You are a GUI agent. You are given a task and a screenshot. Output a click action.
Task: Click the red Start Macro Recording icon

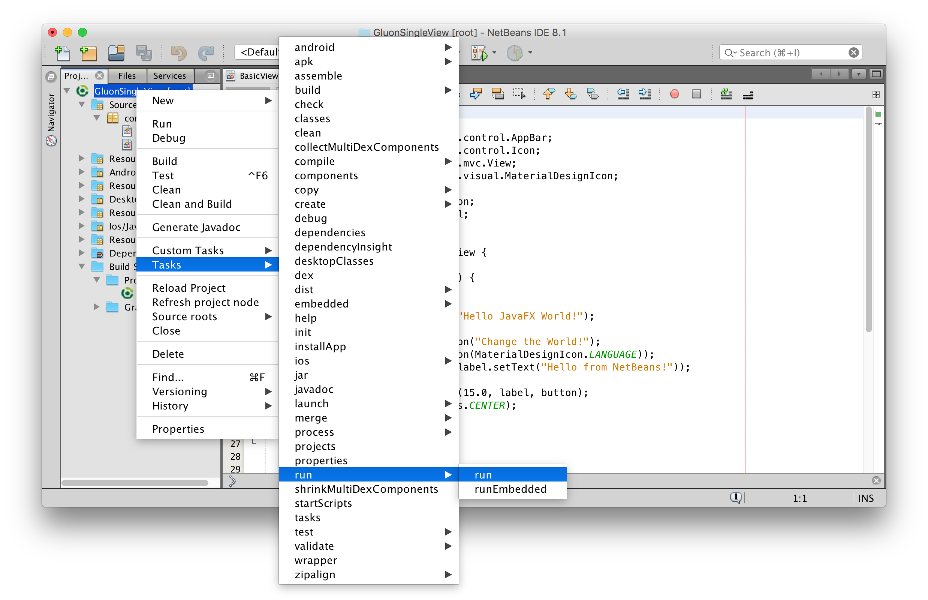click(675, 94)
